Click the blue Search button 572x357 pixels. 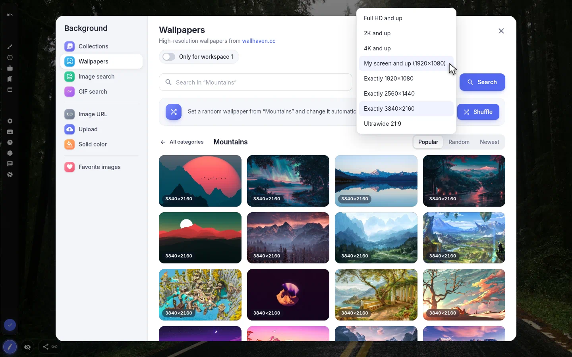(x=482, y=82)
